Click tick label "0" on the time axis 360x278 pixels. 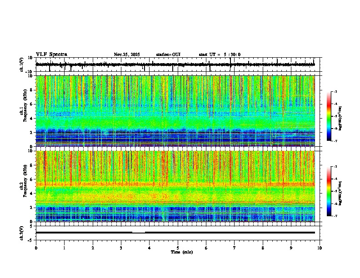(x=36, y=248)
